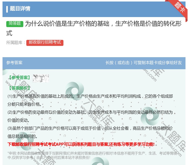
Task: Click the red 下载邮政银行招聘考试考试APP promo link
Action: click(x=81, y=144)
